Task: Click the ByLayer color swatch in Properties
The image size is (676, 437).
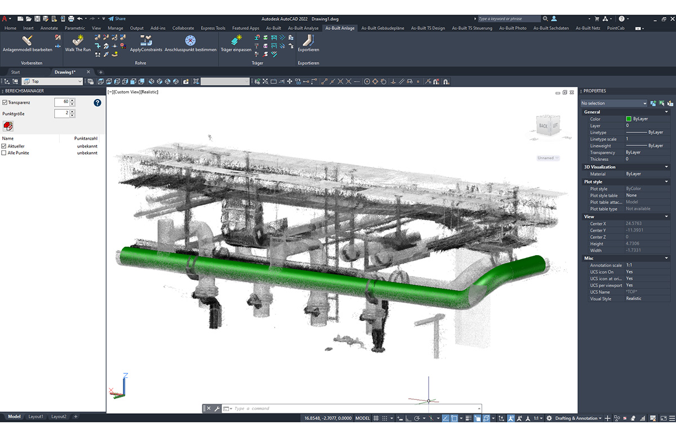Action: [x=630, y=119]
